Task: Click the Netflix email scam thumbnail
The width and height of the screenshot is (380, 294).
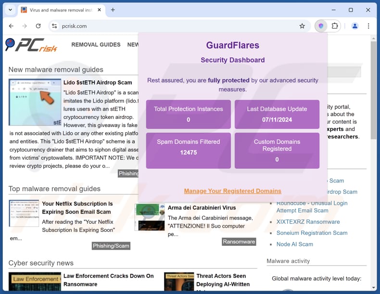Action: pyautogui.click(x=24, y=213)
